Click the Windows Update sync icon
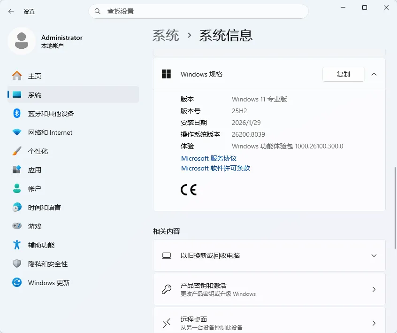Screen dimensions: 397x333 pos(17,282)
